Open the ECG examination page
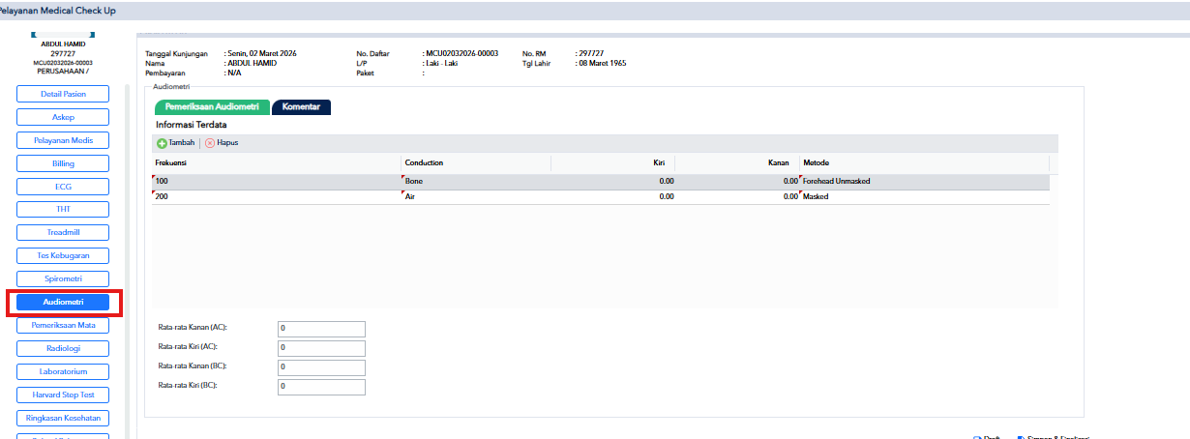Image resolution: width=1190 pixels, height=439 pixels. click(x=63, y=187)
